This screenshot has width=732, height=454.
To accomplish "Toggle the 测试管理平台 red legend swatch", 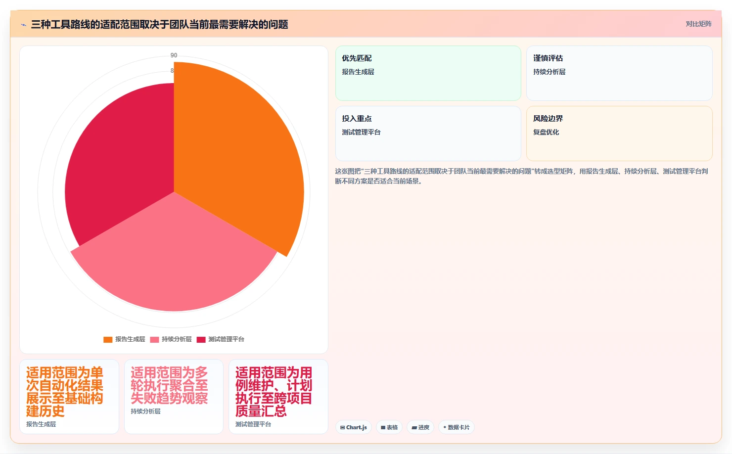I will 201,339.
